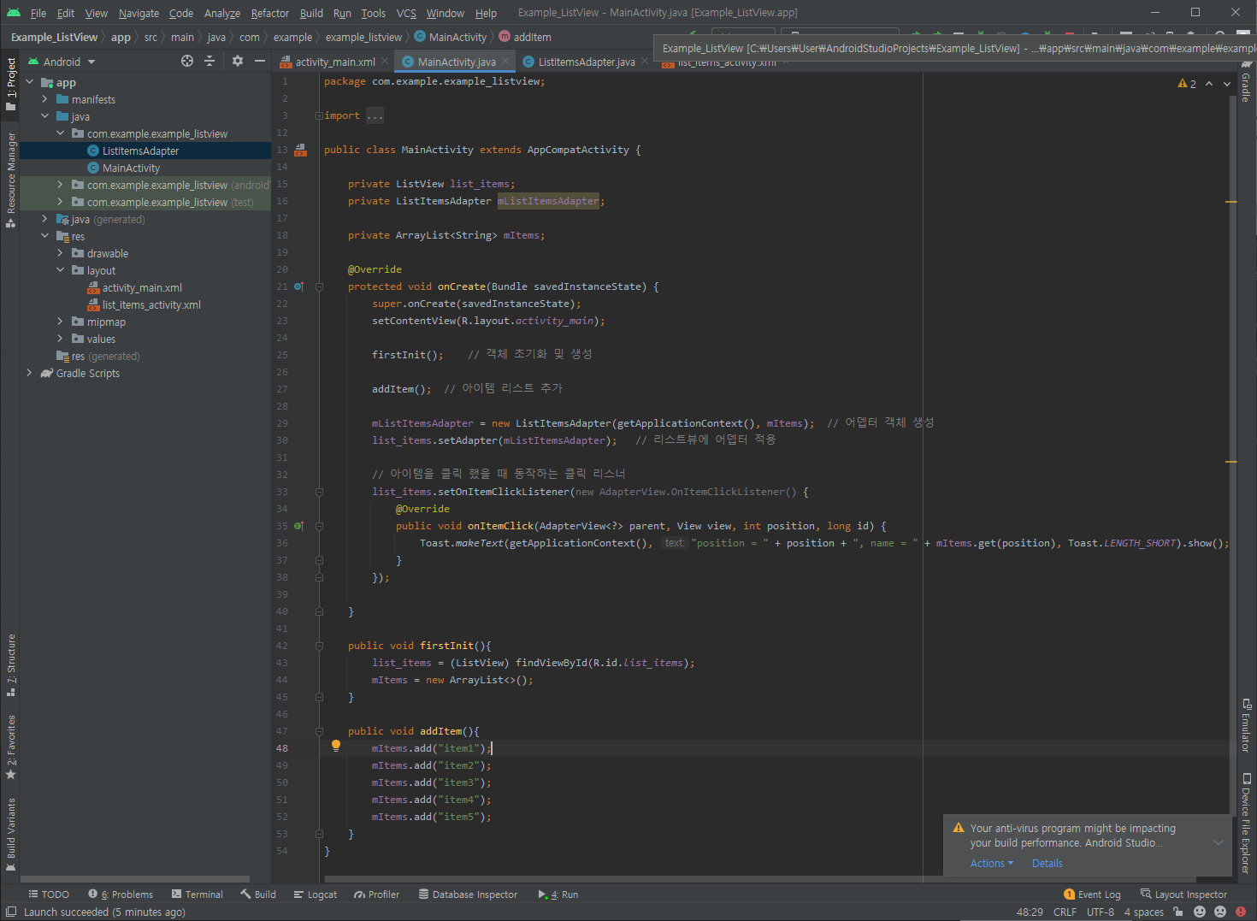Open the Navigate menu
1257x921 pixels.
coord(139,13)
